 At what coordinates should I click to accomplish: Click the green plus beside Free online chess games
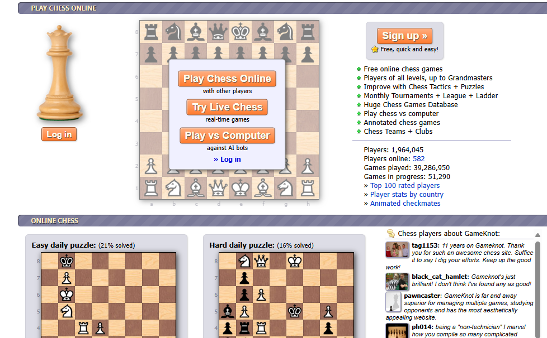coord(358,69)
